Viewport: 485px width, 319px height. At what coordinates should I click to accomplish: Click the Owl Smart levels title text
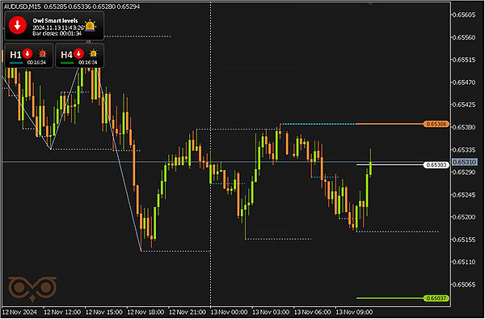click(x=55, y=20)
